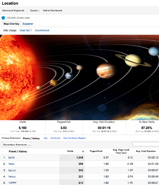The height and width of the screenshot is (185, 159).
Task: Sort by Planet / Galaxy column header
Action: point(18,151)
